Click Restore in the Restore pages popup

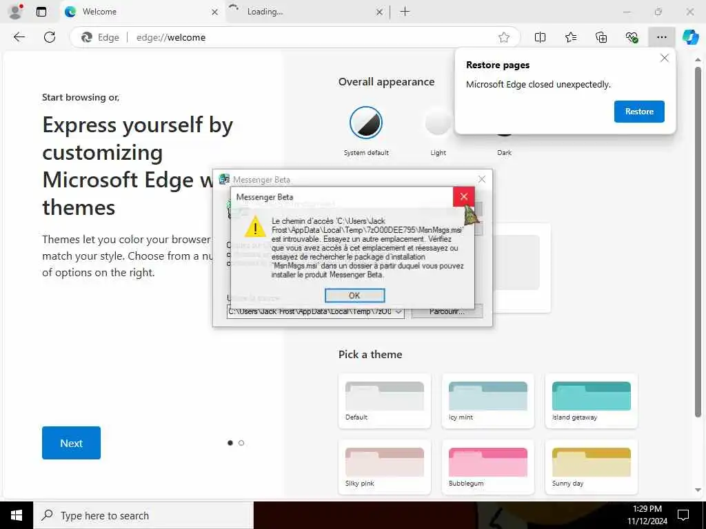(x=639, y=112)
